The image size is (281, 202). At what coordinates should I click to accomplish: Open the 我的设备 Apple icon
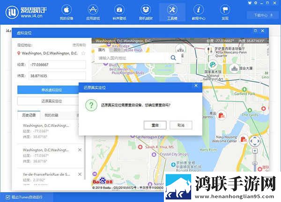pyautogui.click(x=67, y=10)
